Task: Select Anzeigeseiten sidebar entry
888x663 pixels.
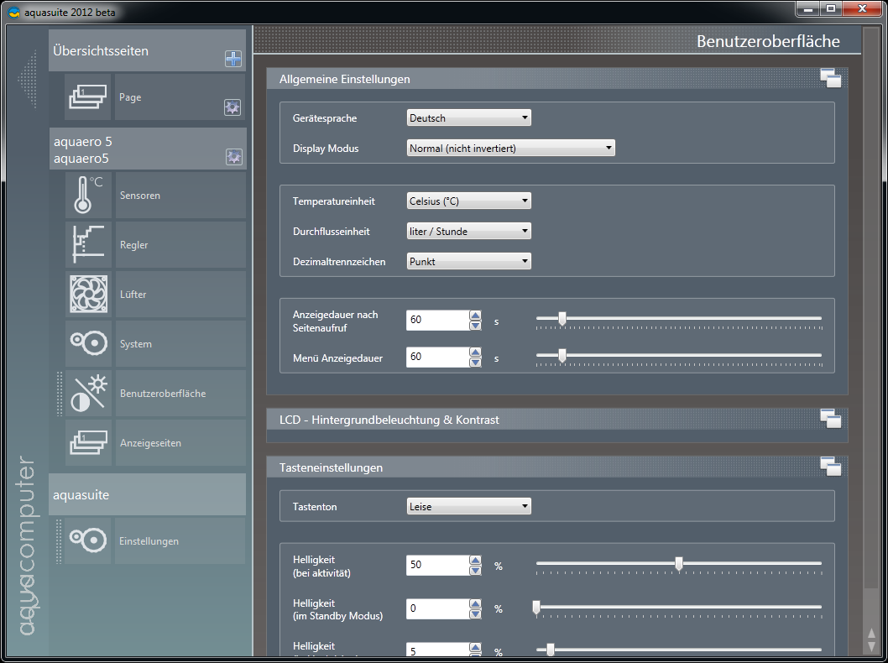Action: (x=180, y=443)
